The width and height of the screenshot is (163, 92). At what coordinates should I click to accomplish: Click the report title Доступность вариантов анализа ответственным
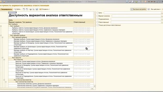pos(46,15)
